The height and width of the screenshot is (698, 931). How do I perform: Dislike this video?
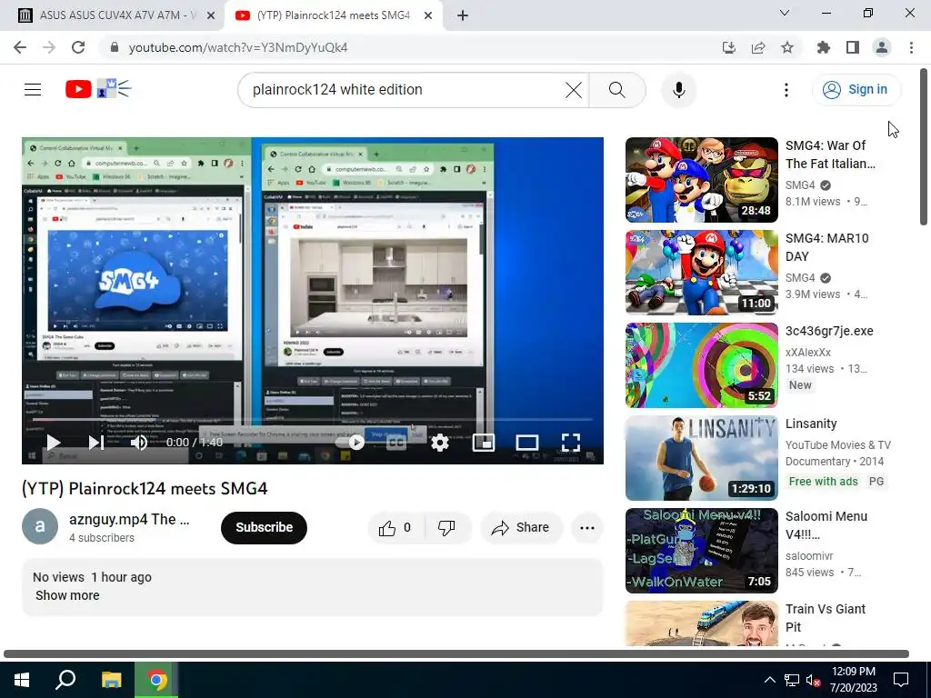[447, 527]
